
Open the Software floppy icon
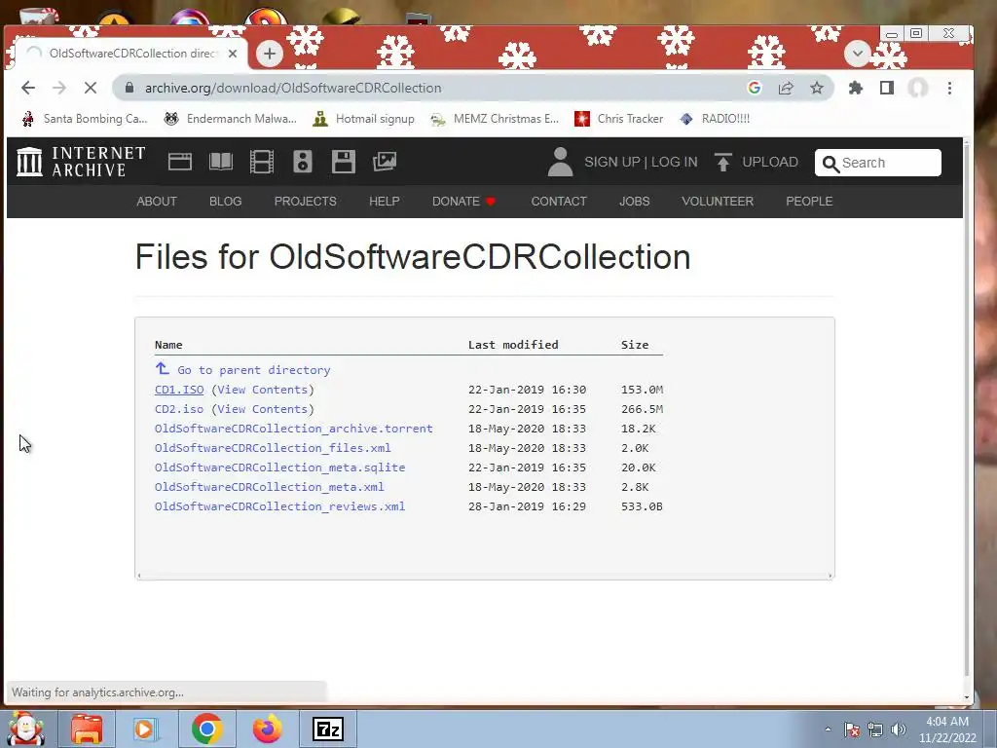coord(344,162)
